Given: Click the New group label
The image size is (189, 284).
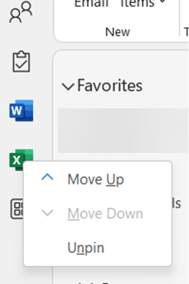Looking at the screenshot, I should point(118,31).
